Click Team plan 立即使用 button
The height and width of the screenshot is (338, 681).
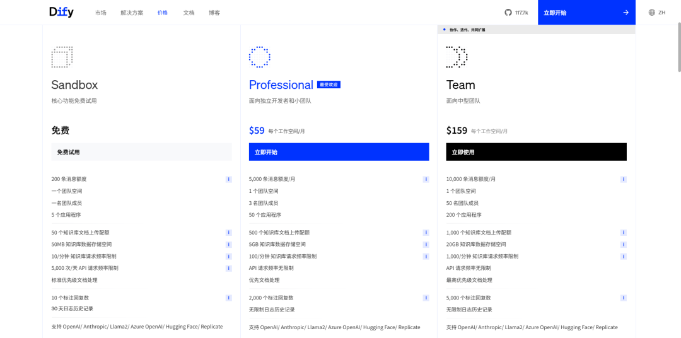pos(536,152)
